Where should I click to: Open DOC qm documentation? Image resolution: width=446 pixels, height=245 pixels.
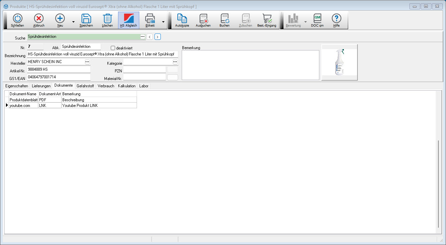[317, 19]
